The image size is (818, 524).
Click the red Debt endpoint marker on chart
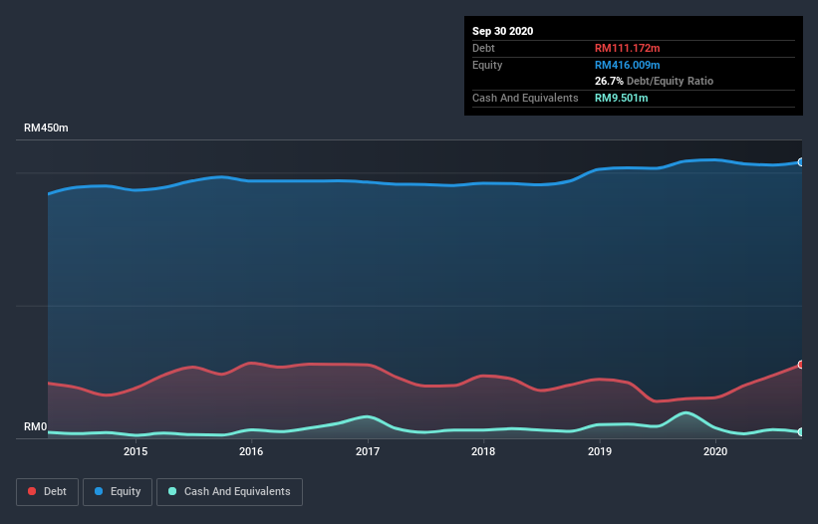801,365
